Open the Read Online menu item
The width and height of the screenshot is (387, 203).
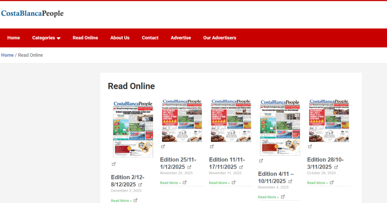coord(85,38)
